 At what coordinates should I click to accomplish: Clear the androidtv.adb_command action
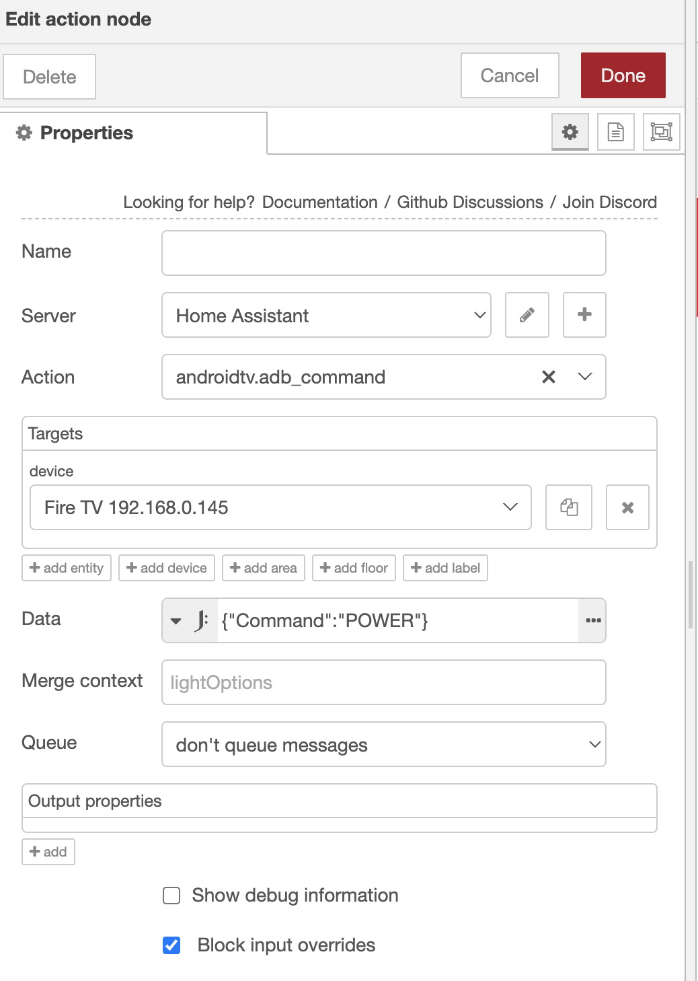[548, 377]
